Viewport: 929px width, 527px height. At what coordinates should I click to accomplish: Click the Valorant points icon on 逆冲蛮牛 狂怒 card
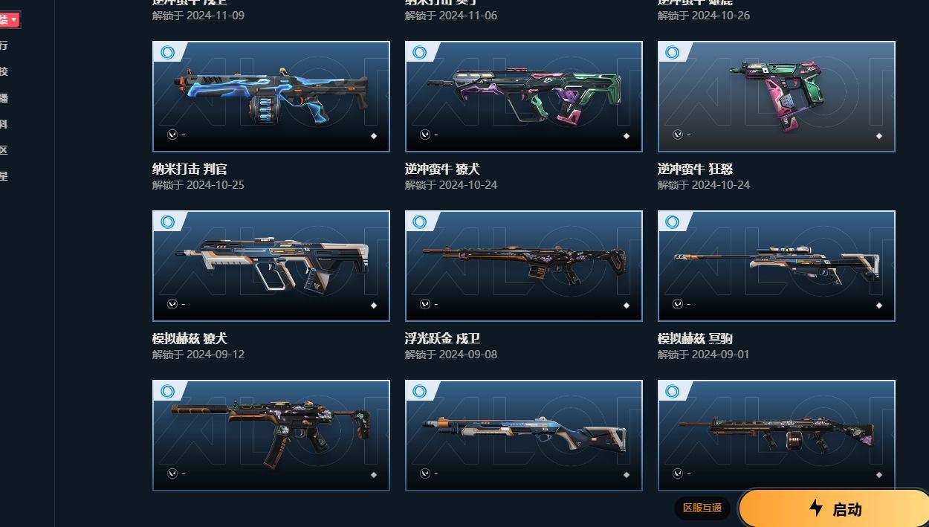(x=678, y=135)
